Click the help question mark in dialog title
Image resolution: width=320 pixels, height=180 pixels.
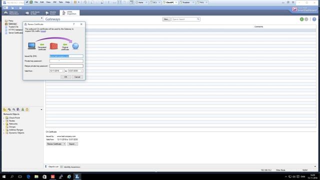[x=74, y=24]
